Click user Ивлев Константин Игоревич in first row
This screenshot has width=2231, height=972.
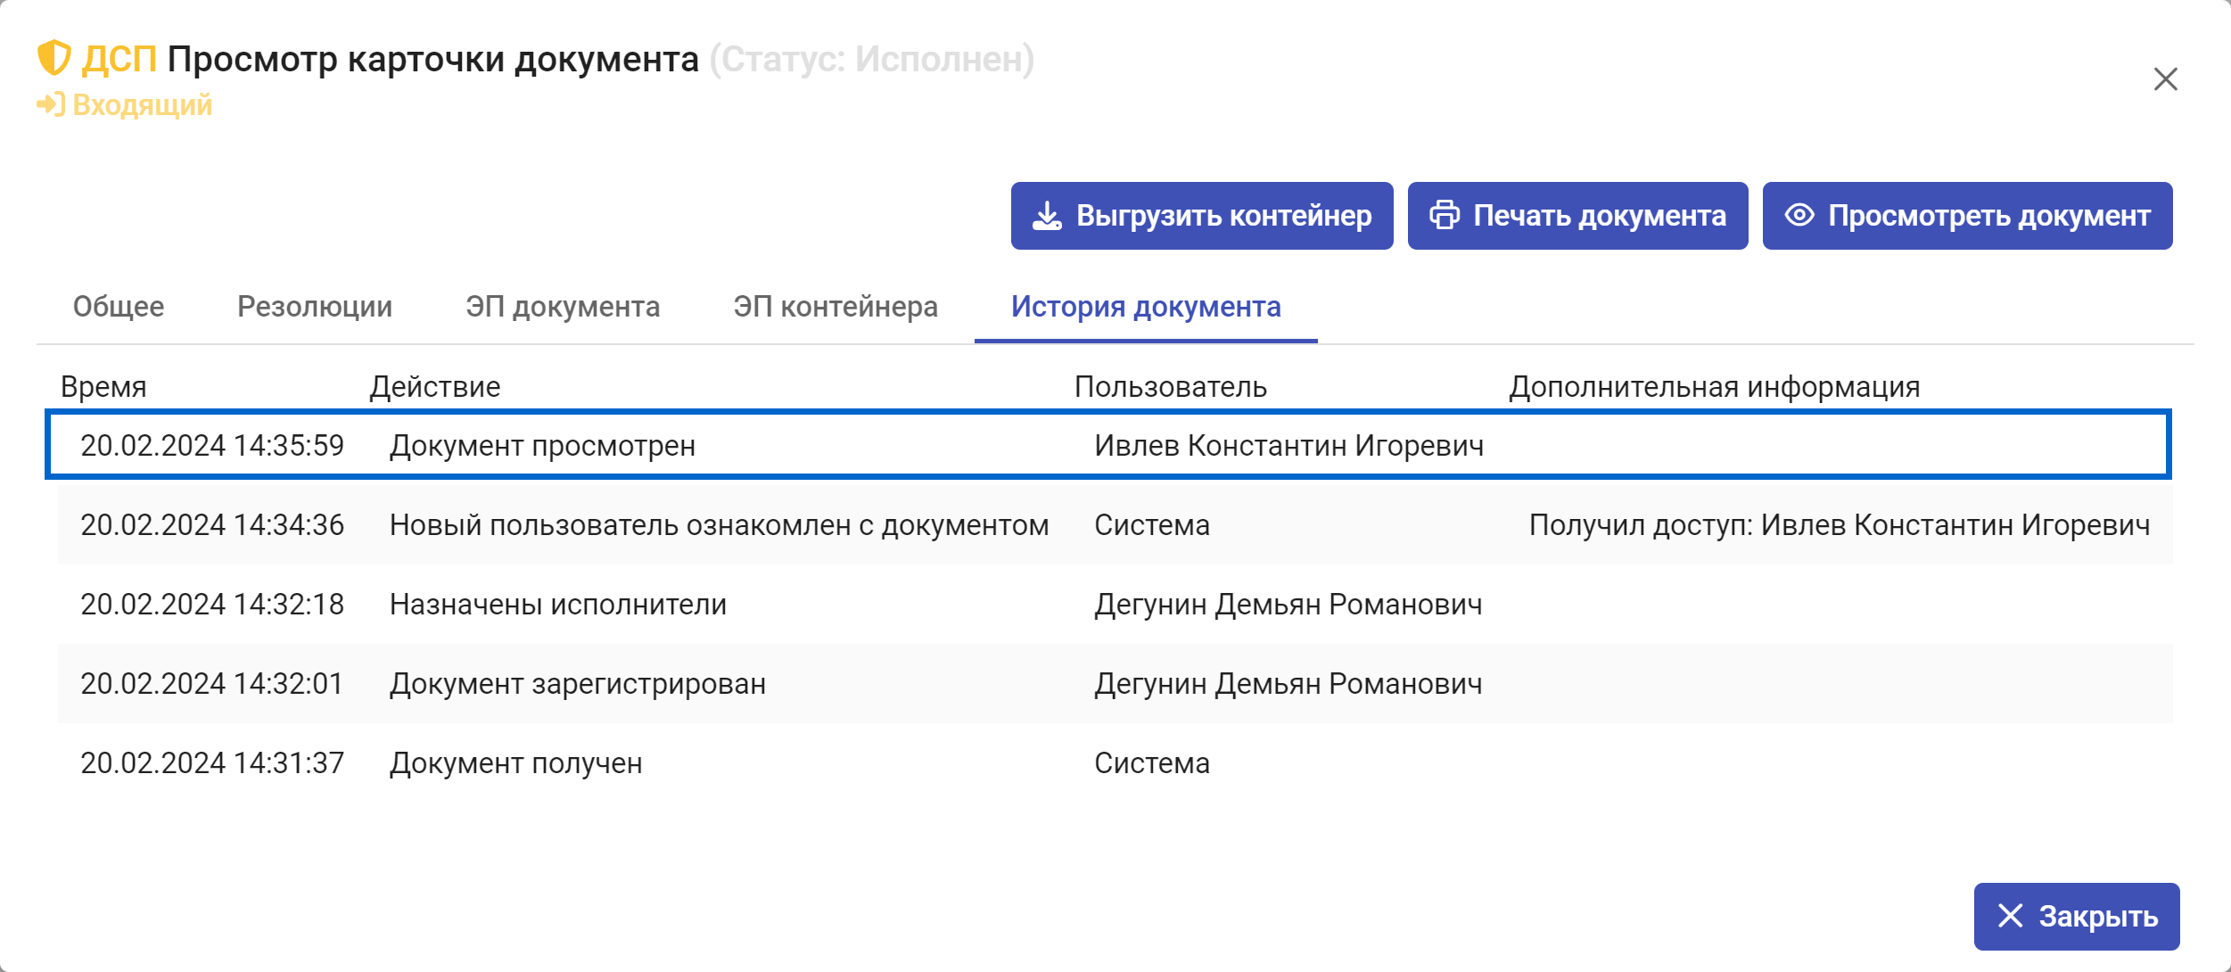tap(1288, 446)
